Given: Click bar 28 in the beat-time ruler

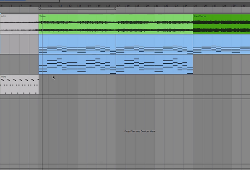Looking at the screenshot, I should [225, 6].
